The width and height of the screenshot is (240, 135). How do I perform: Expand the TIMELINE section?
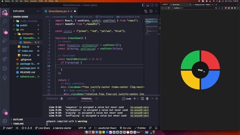[18, 124]
